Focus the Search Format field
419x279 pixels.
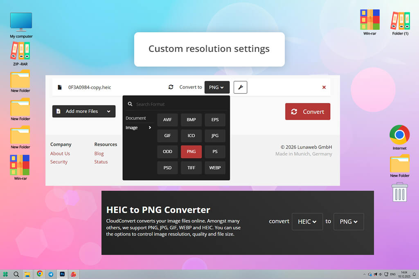click(176, 104)
